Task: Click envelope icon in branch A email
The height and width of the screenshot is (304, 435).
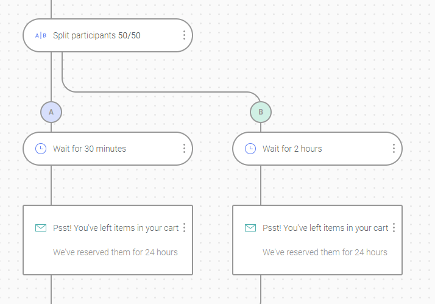Action: tap(41, 228)
